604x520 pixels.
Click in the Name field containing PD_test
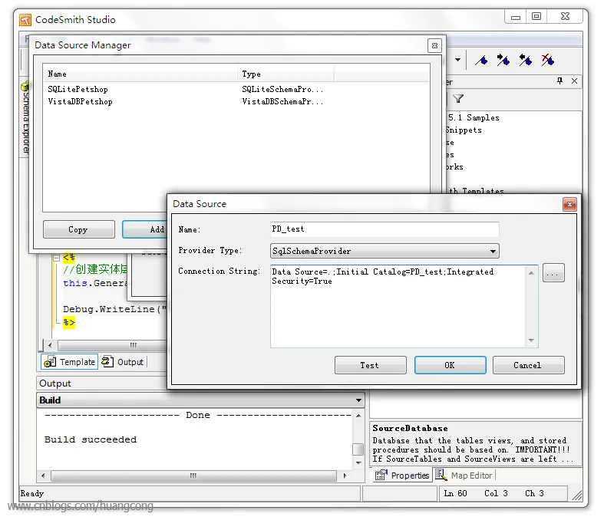click(384, 229)
